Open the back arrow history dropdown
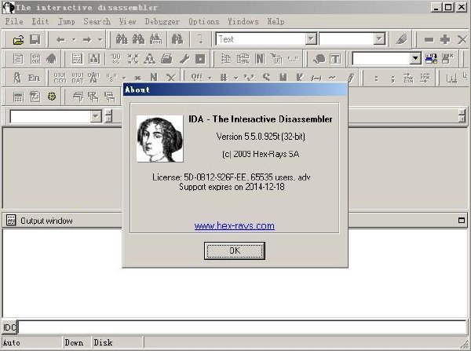Viewport: 471px width, 351px height. tap(74, 39)
